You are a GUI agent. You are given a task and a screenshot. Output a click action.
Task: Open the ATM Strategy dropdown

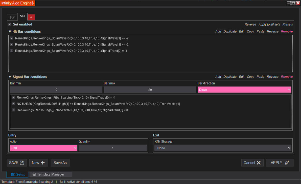(223, 148)
